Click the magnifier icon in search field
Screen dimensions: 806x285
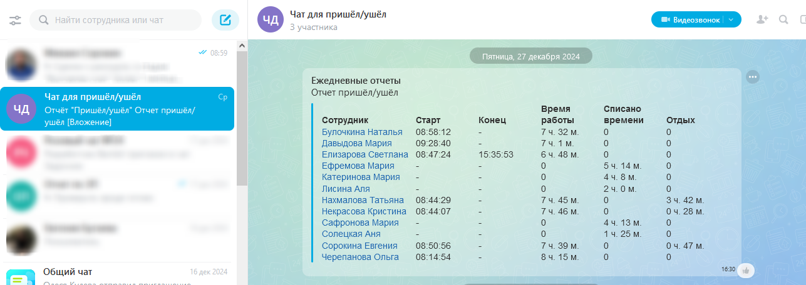pyautogui.click(x=44, y=20)
